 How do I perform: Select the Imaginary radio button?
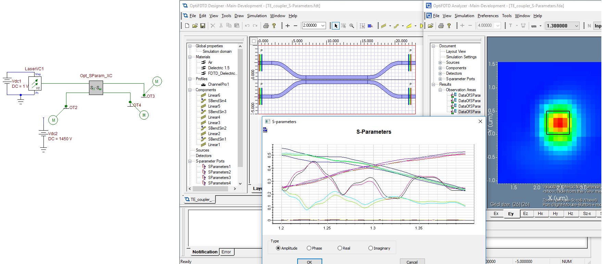click(x=371, y=248)
